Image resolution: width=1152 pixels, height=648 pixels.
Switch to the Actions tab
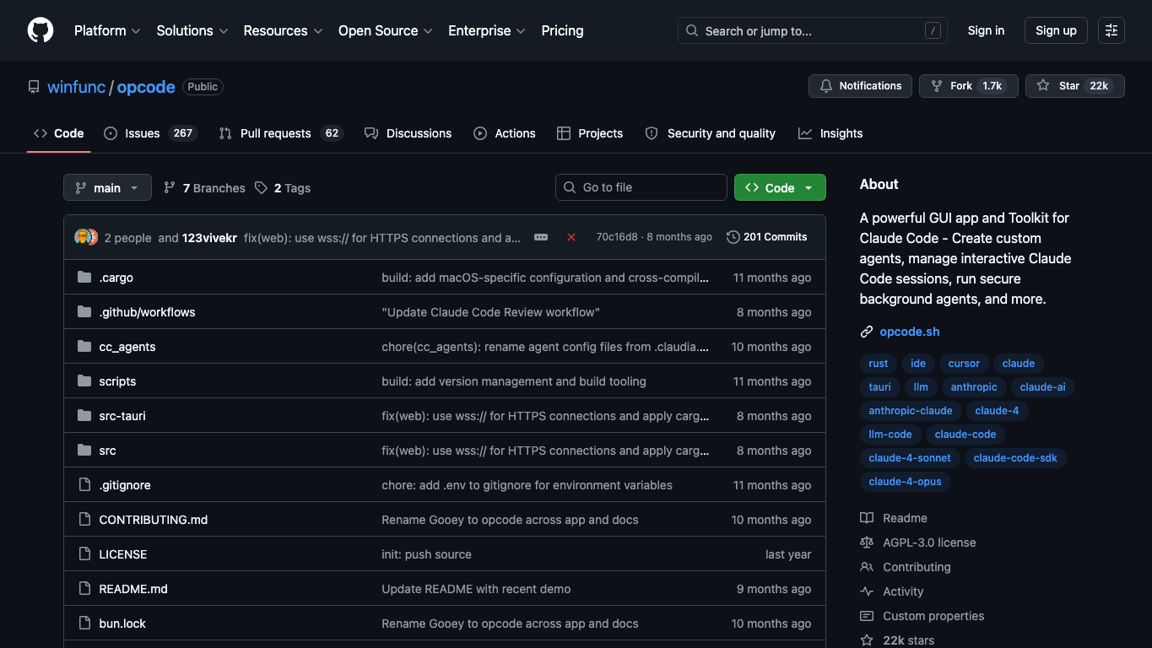tap(505, 133)
